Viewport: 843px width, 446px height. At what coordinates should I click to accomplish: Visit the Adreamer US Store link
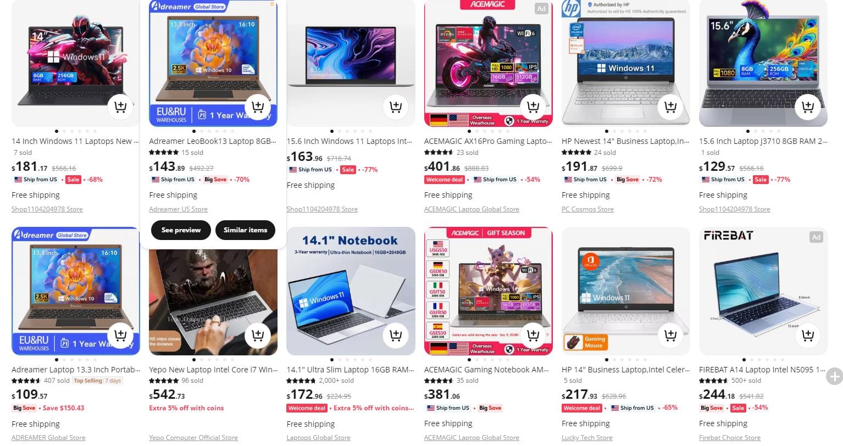[x=178, y=209]
